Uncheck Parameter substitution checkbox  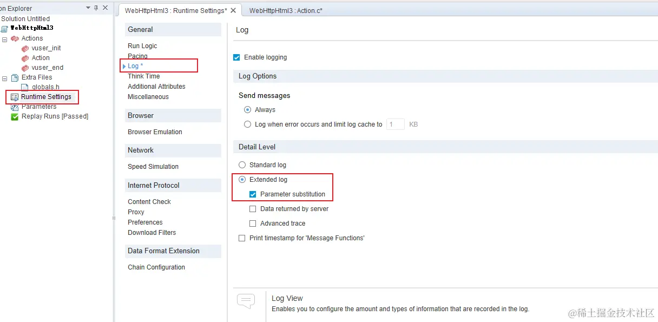tap(253, 194)
